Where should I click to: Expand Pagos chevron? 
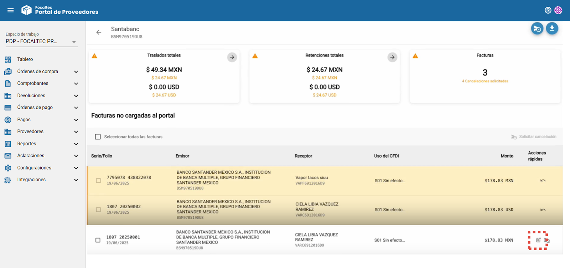[x=76, y=120]
